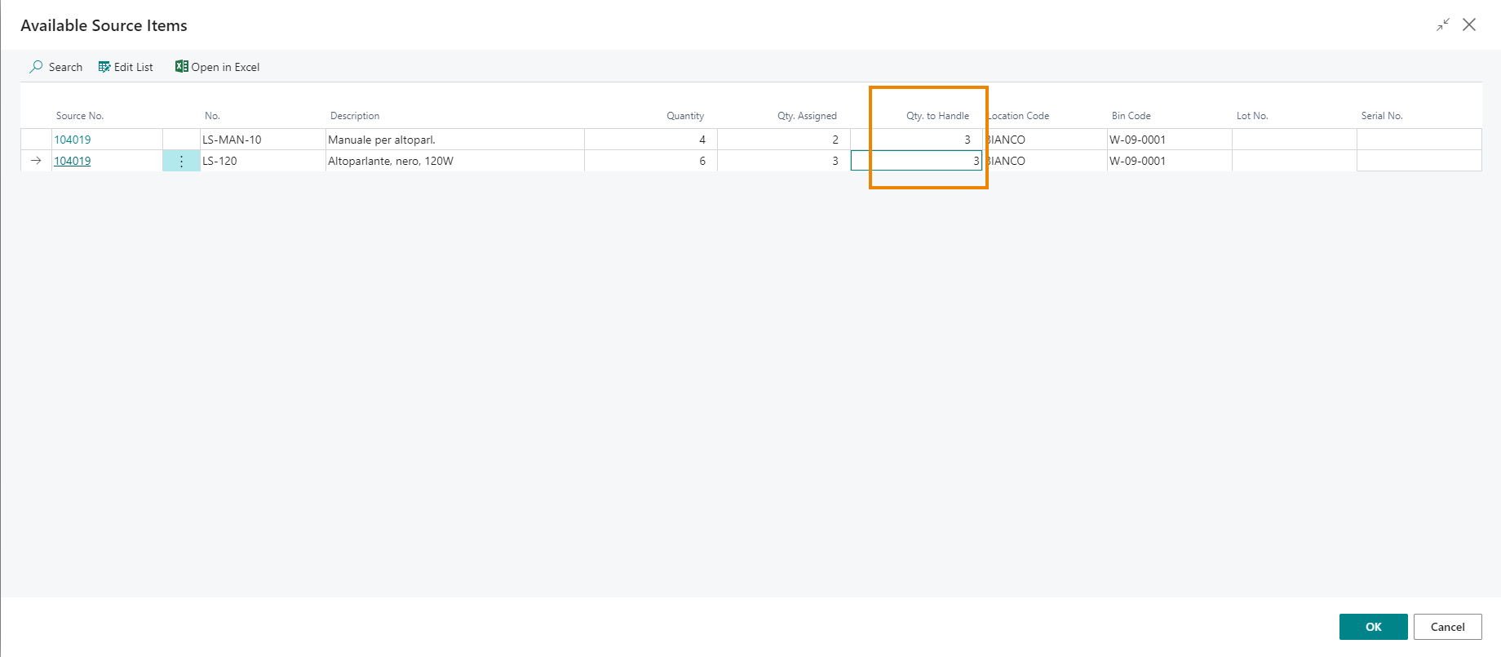Open the Qty. Assigned column header menu
This screenshot has width=1501, height=657.
tap(807, 115)
